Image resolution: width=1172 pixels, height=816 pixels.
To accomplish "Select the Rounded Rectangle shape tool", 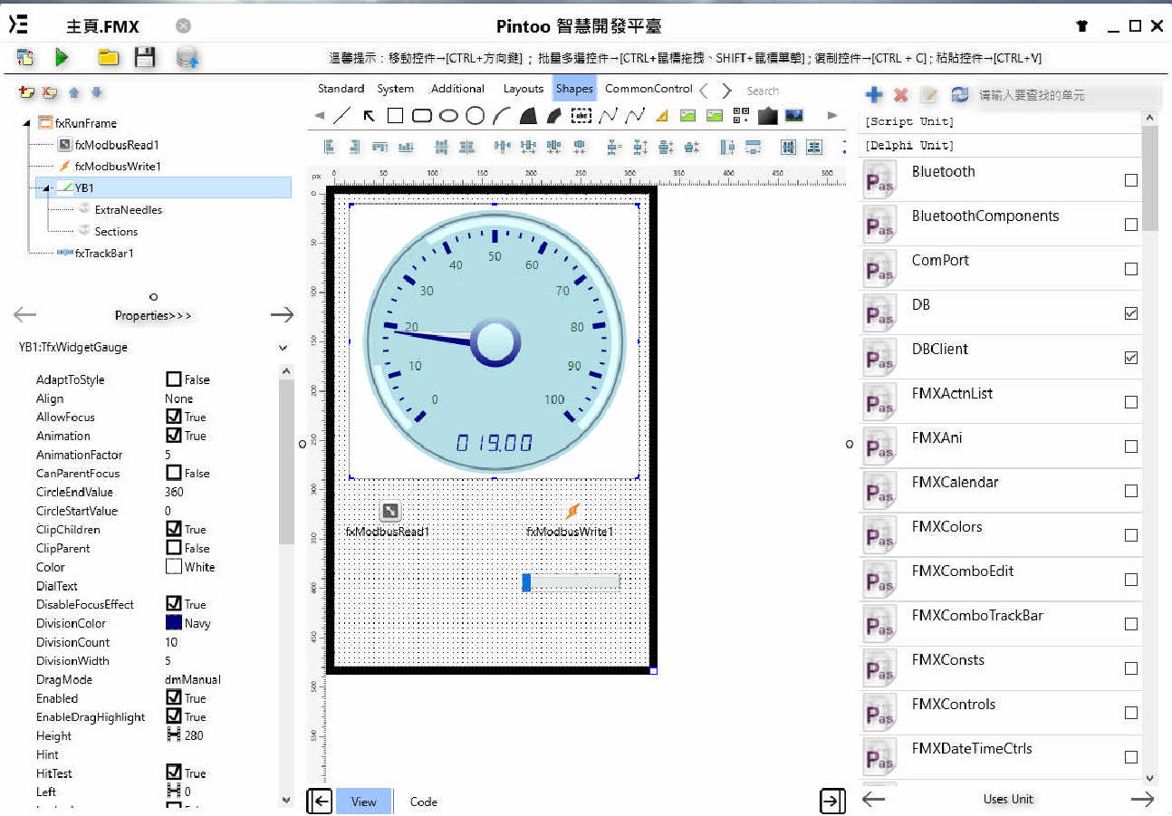I will (421, 115).
